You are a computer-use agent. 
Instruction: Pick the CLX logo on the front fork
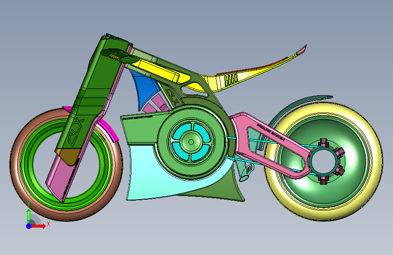(x=76, y=132)
